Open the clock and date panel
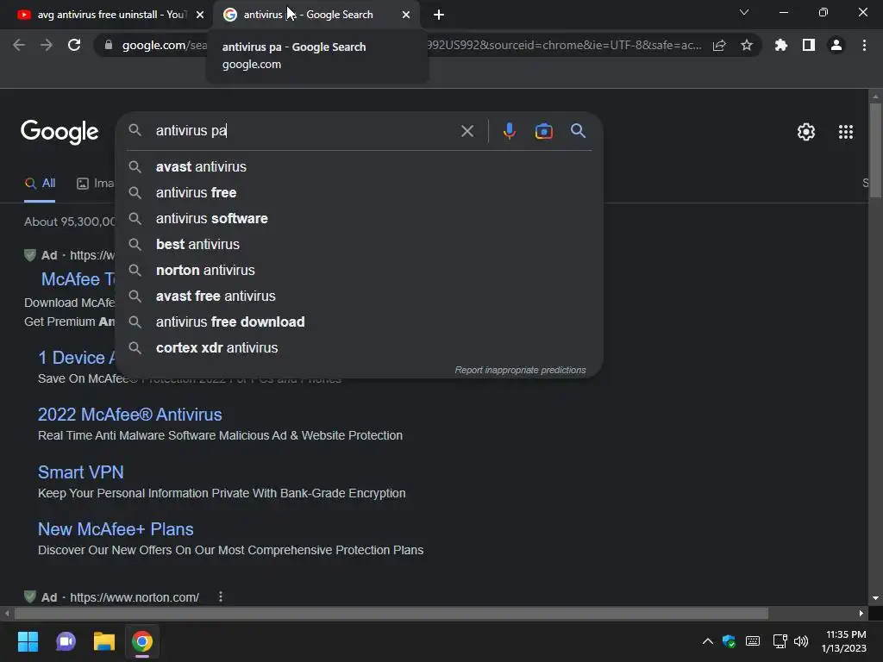Viewport: 883px width, 662px height. (x=843, y=641)
